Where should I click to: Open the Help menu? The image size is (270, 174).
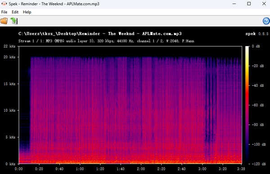tap(27, 12)
